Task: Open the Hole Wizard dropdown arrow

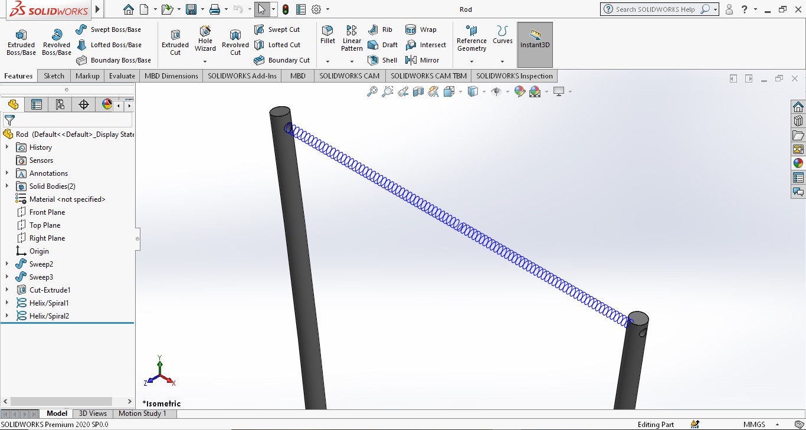Action: tap(205, 61)
